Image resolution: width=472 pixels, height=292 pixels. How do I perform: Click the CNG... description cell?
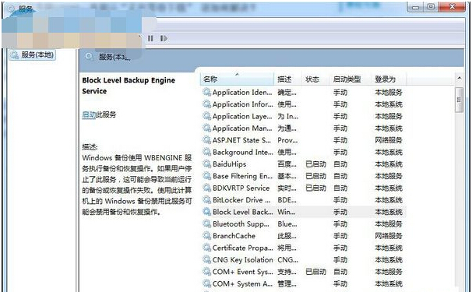pos(287,259)
